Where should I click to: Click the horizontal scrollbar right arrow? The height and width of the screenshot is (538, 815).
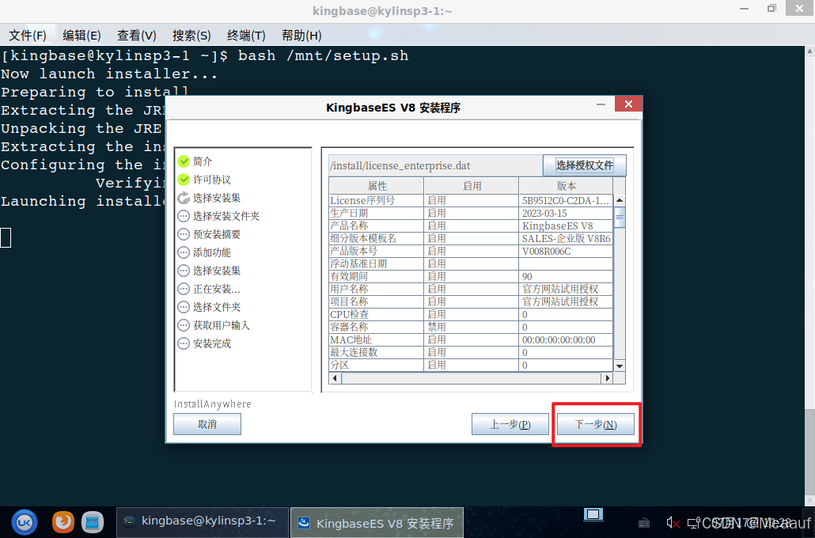click(607, 378)
